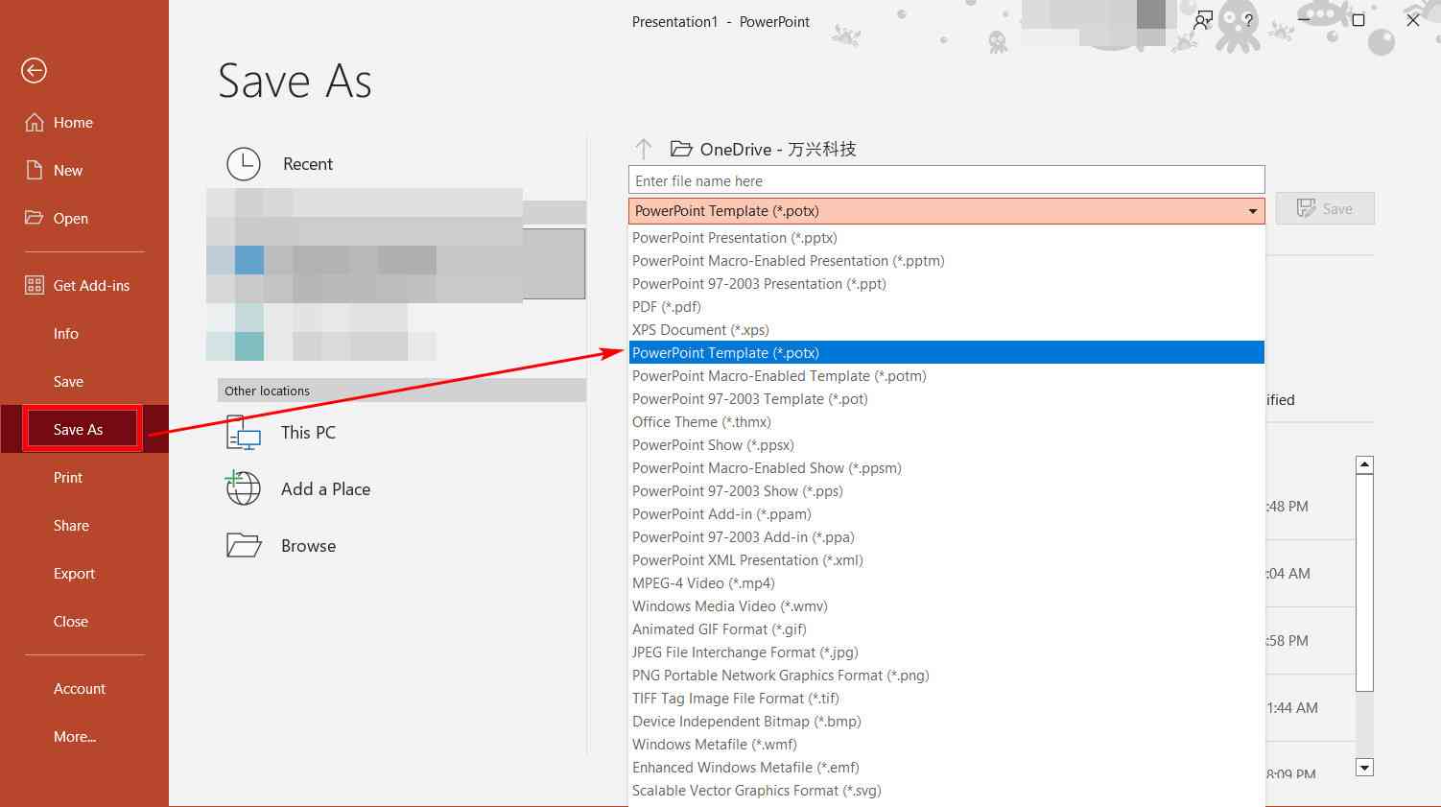Choose PowerPoint Show (*.ppsx) format
The image size is (1441, 807).
(946, 445)
